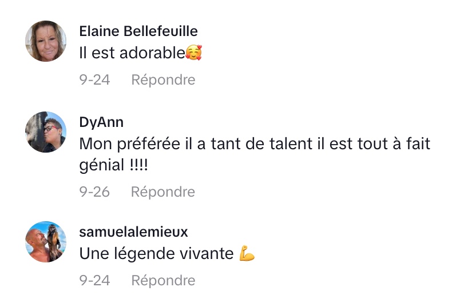460x295 pixels.
Task: Reply to Elaine Bellefeuille's comment
Action: 163,80
